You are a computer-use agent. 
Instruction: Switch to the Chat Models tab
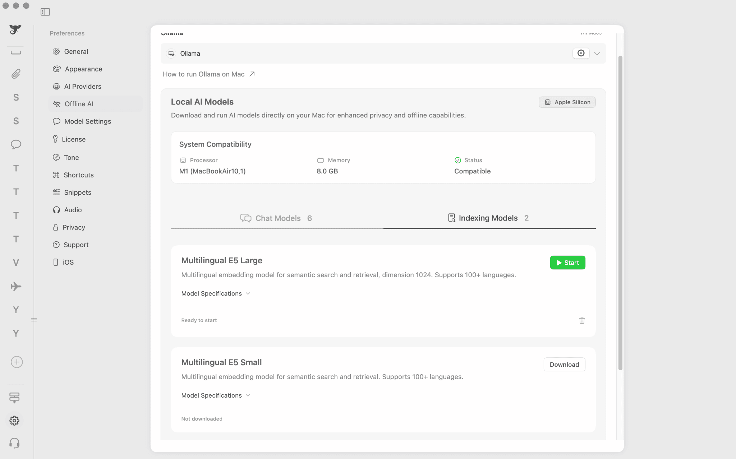pyautogui.click(x=277, y=218)
